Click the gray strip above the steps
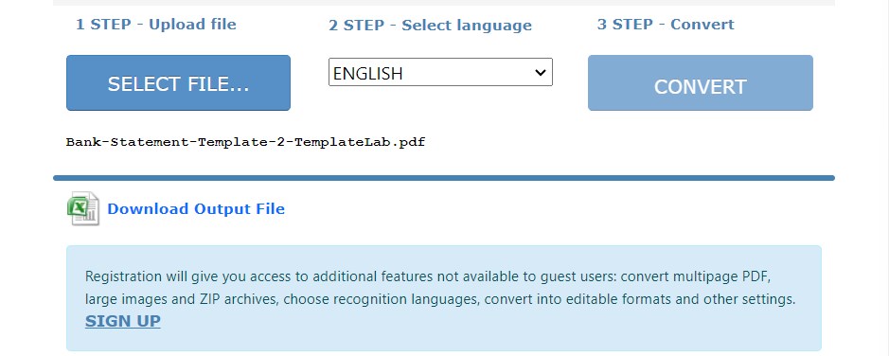This screenshot has height=356, width=889. pos(444,3)
